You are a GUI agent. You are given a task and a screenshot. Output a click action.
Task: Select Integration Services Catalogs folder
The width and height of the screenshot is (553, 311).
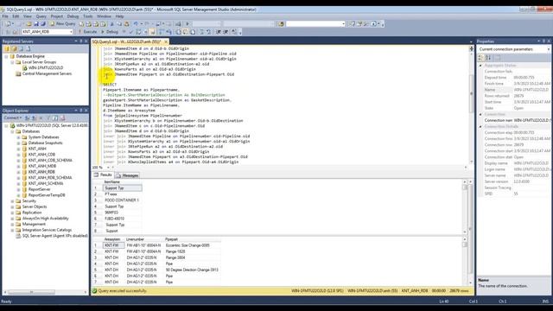click(x=47, y=230)
